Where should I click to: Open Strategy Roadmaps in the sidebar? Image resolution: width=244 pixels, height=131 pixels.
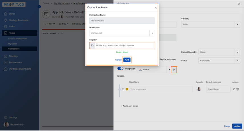(x=19, y=20)
